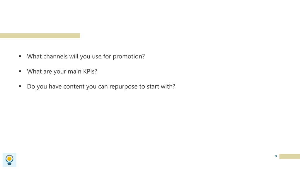Click the word 'KPIs?'
This screenshot has height=169, width=300.
click(90, 71)
